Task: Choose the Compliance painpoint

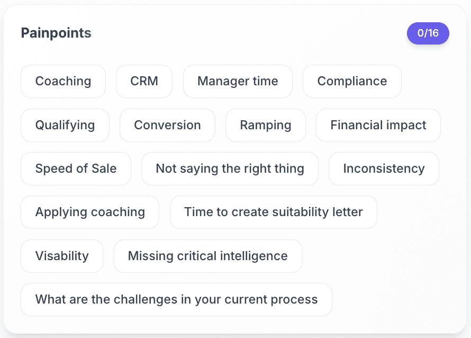Action: [x=352, y=81]
